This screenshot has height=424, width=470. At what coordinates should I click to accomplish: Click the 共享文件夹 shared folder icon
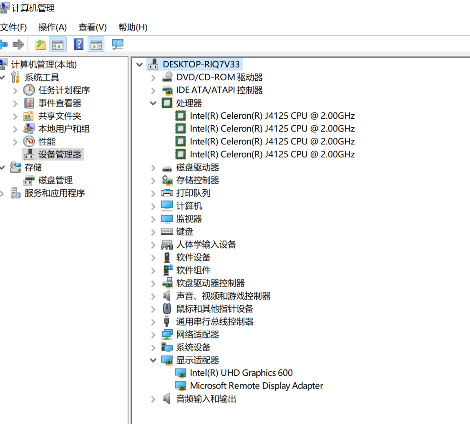coord(29,116)
